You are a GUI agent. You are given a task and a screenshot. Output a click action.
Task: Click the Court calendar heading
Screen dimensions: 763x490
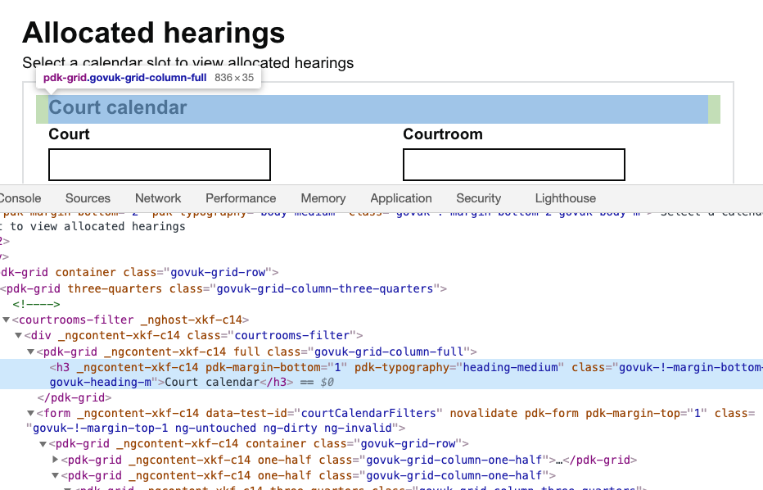118,107
